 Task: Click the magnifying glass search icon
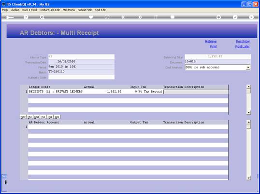pyautogui.click(x=42, y=17)
